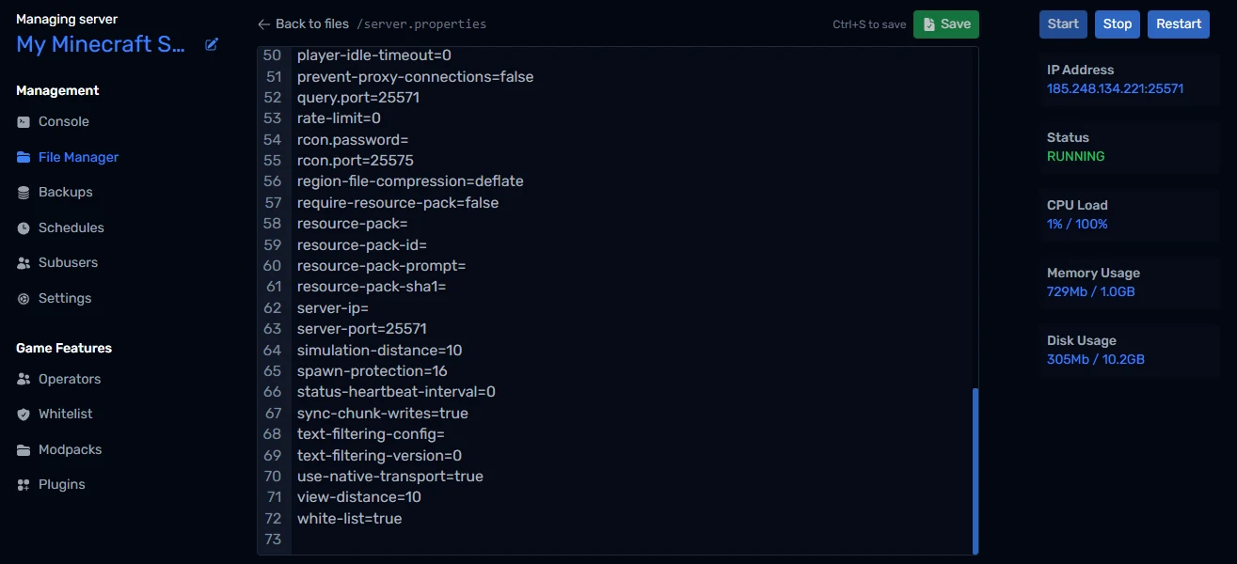Click the resource-pack-prompt= line
Screen dimensions: 1237x564
[x=382, y=266]
